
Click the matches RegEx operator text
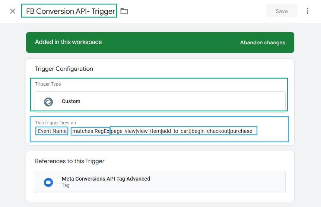pyautogui.click(x=90, y=131)
